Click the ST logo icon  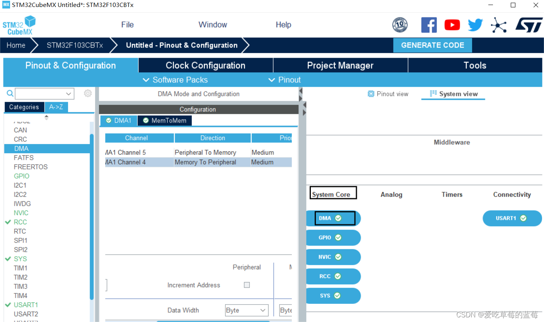click(529, 25)
